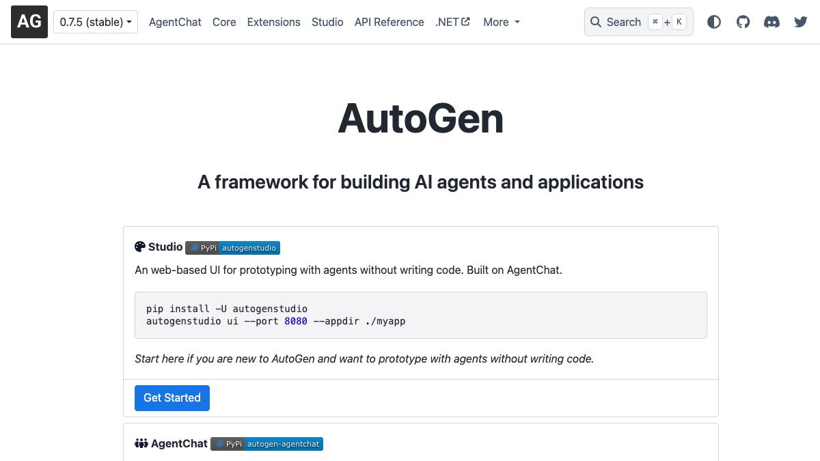Open the Extensions nav item
Screen dimensions: 820x461
(273, 22)
